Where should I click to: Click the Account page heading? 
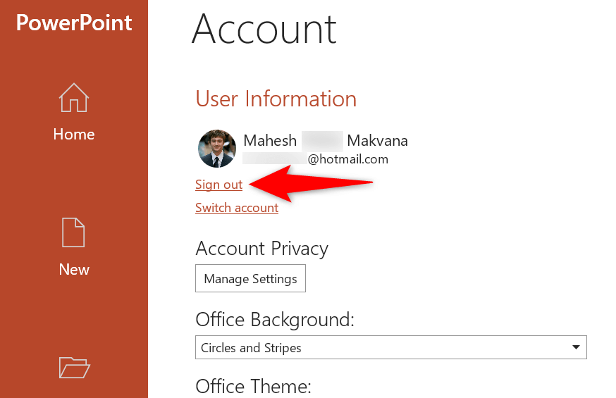pyautogui.click(x=264, y=28)
